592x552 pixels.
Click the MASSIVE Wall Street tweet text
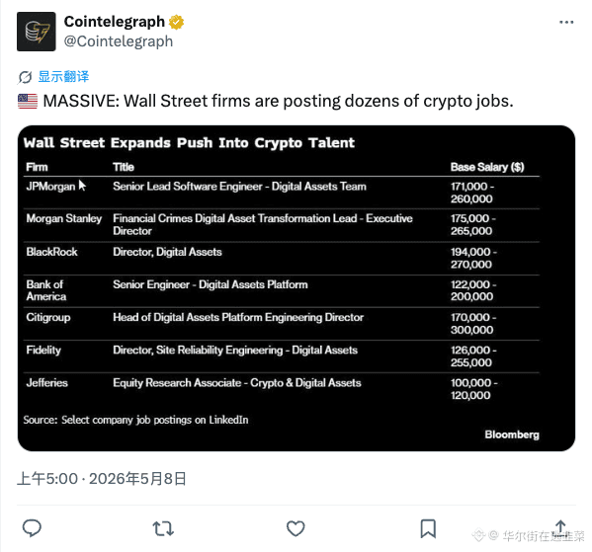point(279,101)
